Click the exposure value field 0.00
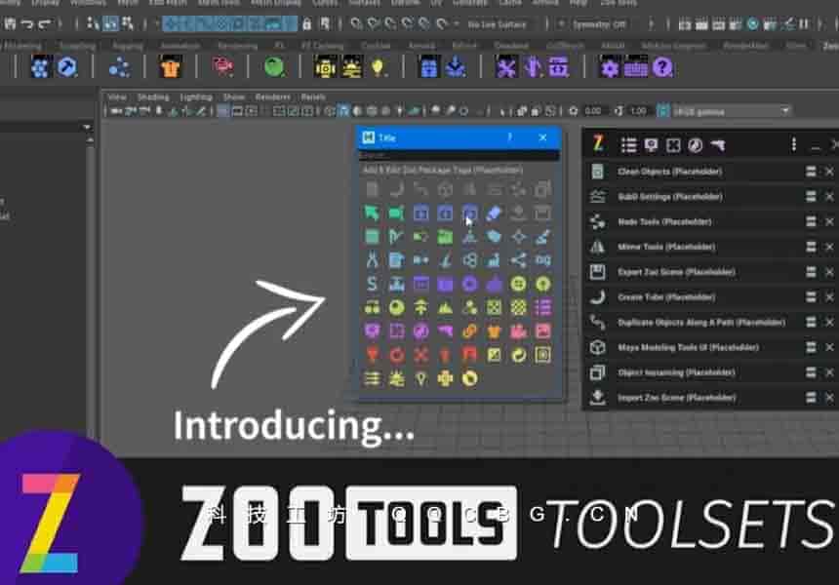This screenshot has width=839, height=585. (x=593, y=111)
